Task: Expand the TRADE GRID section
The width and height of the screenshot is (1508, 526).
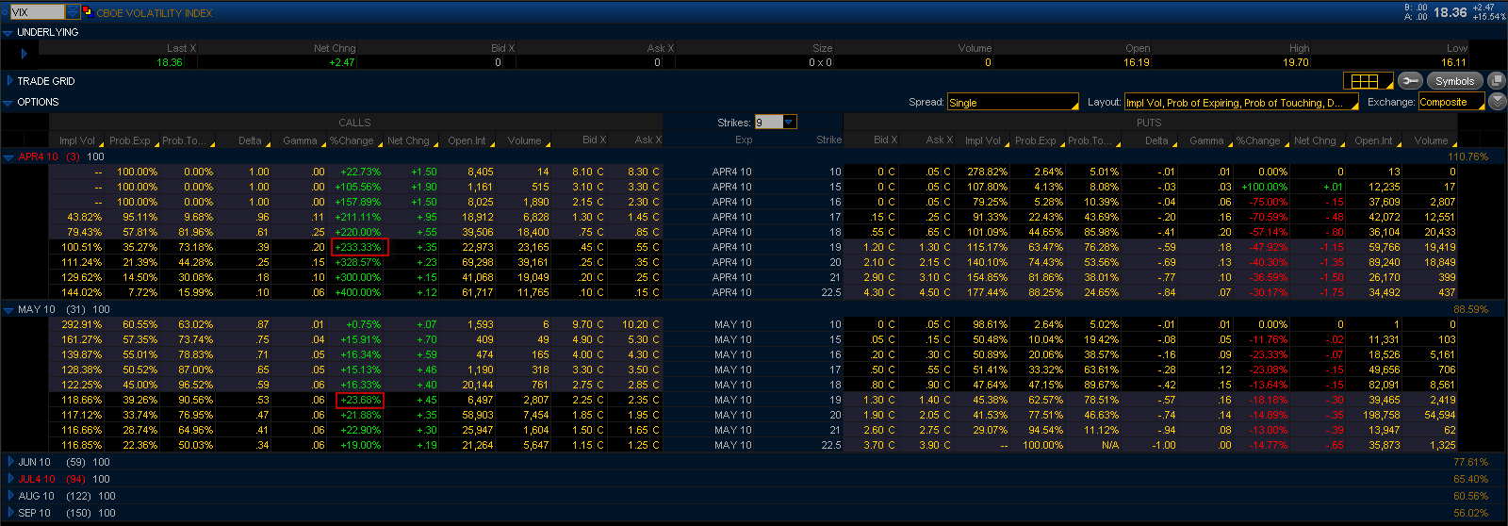Action: (x=9, y=81)
